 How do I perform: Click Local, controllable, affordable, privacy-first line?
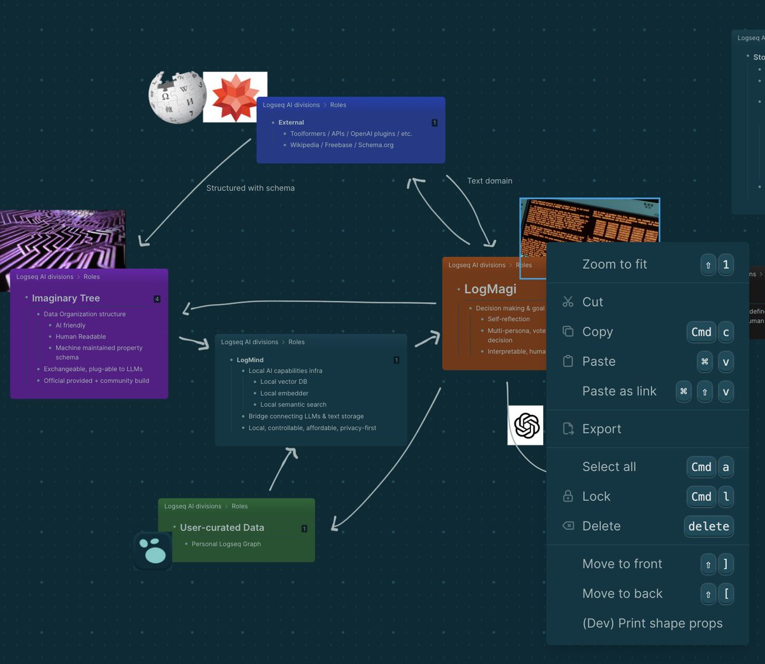[312, 428]
